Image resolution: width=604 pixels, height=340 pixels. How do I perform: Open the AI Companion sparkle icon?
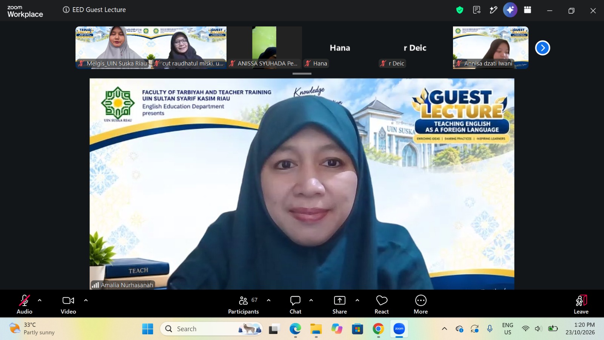tap(510, 10)
